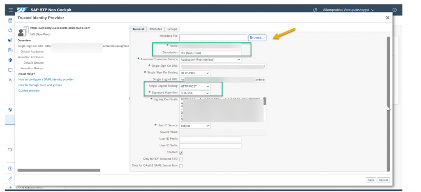Open the Single Sign-On Binding dropdown

194,73
